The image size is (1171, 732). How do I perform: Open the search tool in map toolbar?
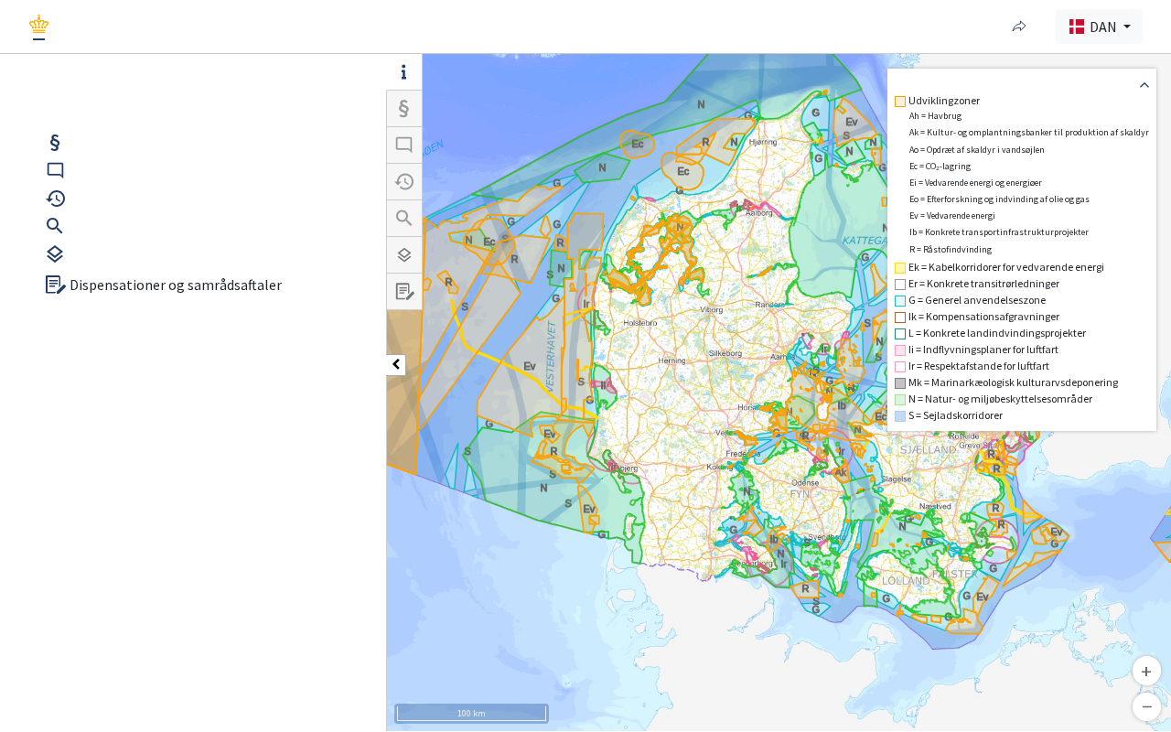[403, 218]
